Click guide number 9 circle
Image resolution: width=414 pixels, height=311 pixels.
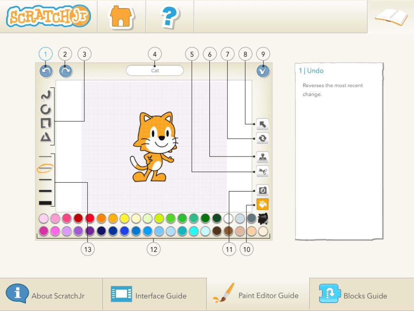click(263, 54)
